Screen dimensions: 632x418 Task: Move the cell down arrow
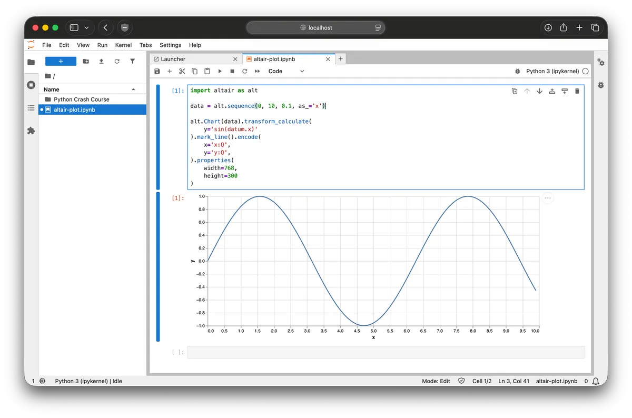tap(539, 91)
